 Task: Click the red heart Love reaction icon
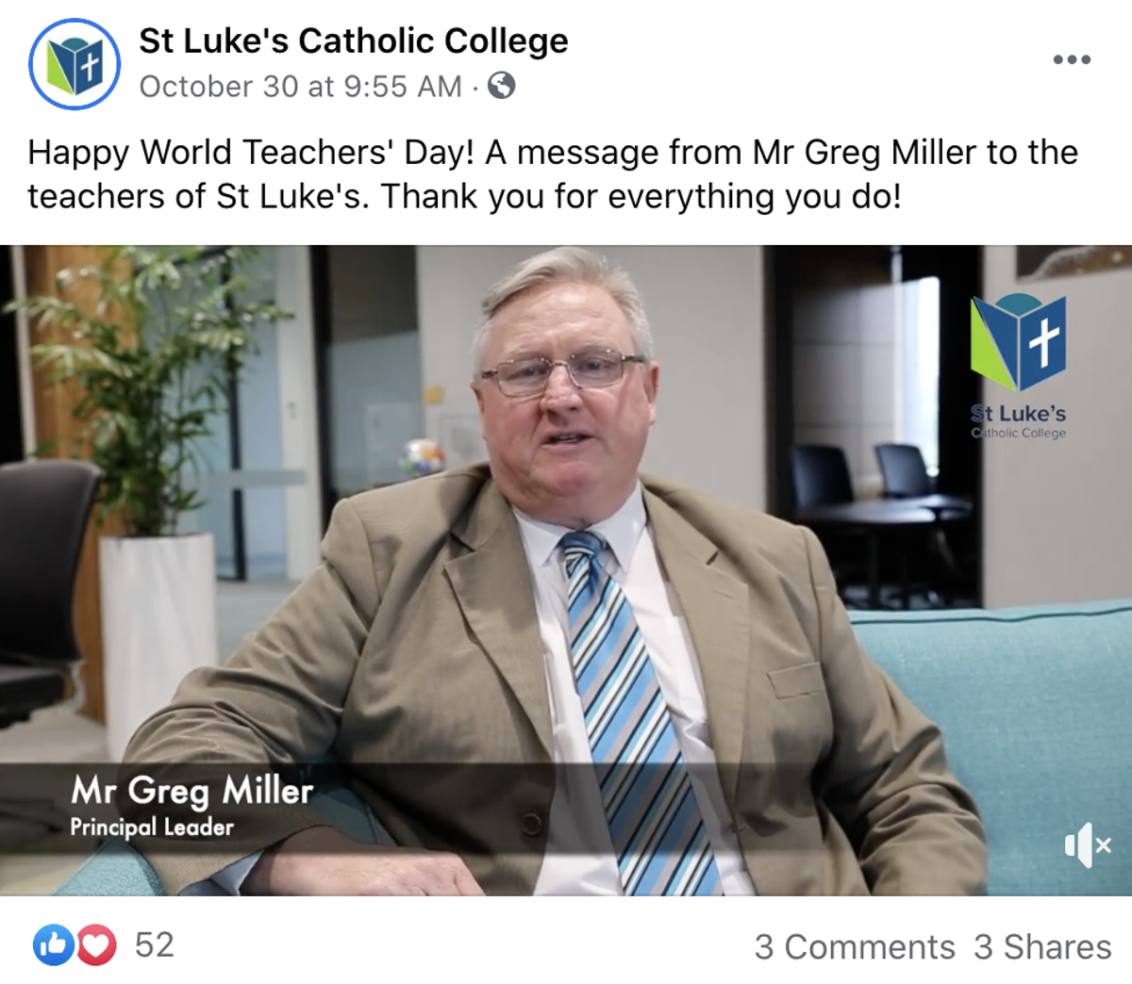(x=95, y=944)
